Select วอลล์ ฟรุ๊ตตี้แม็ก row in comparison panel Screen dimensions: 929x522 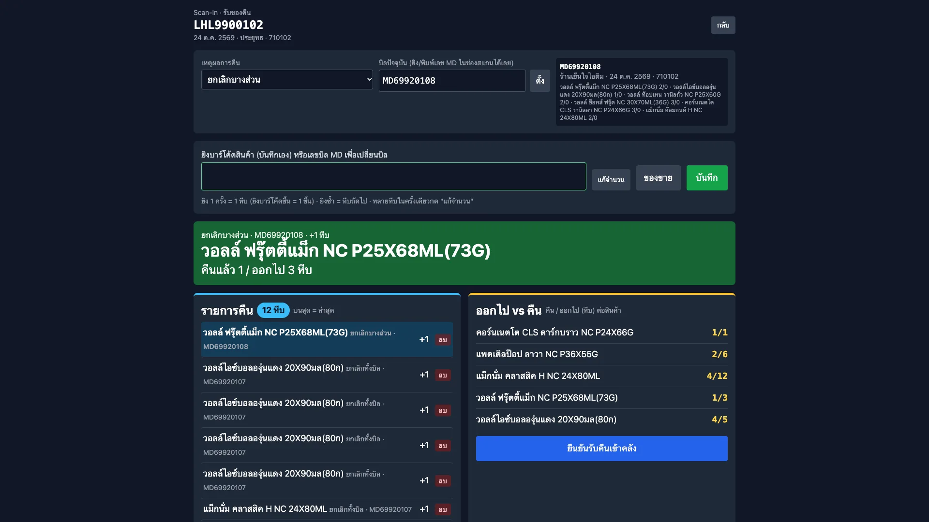[x=601, y=398]
